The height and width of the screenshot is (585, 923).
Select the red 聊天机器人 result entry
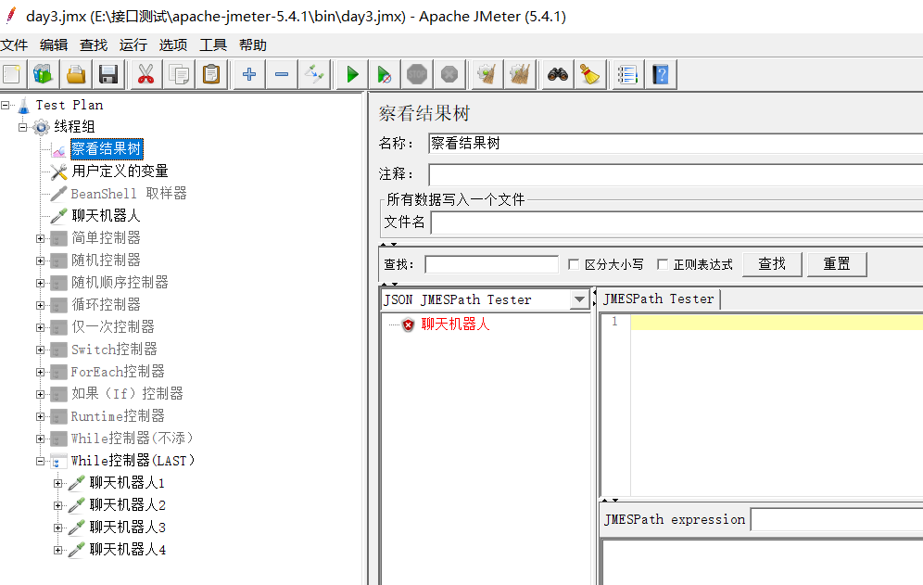[x=455, y=324]
